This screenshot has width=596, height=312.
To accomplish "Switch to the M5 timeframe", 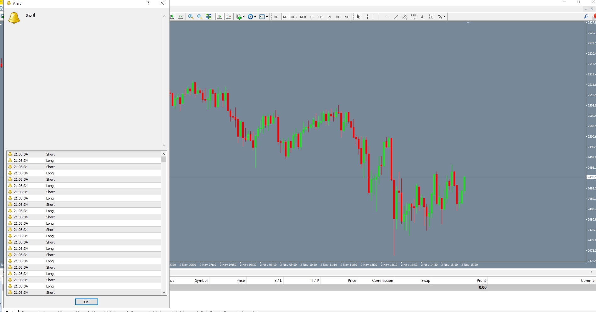I will tap(285, 17).
